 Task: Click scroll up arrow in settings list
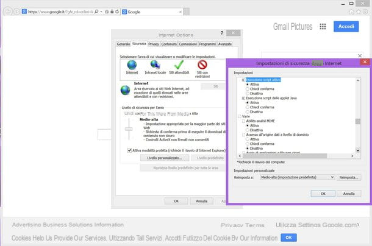pos(358,80)
